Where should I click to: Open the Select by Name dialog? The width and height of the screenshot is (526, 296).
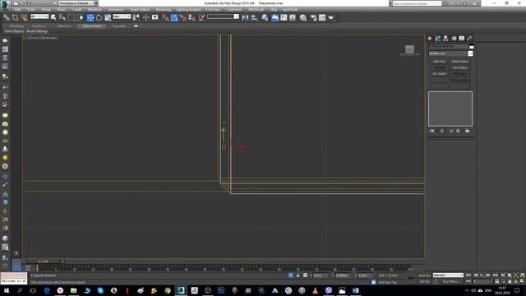point(62,17)
